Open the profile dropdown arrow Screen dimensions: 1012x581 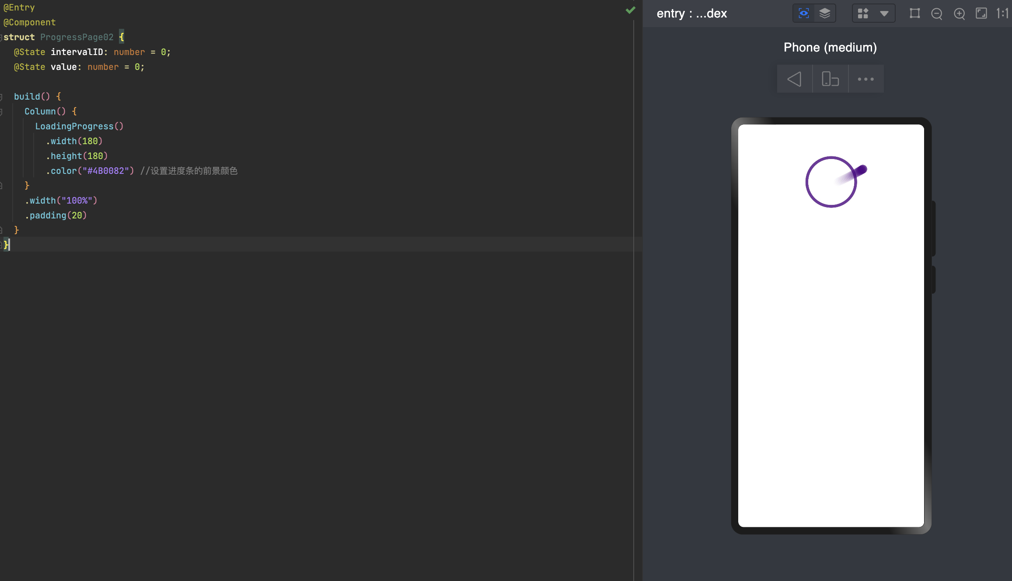(x=884, y=14)
